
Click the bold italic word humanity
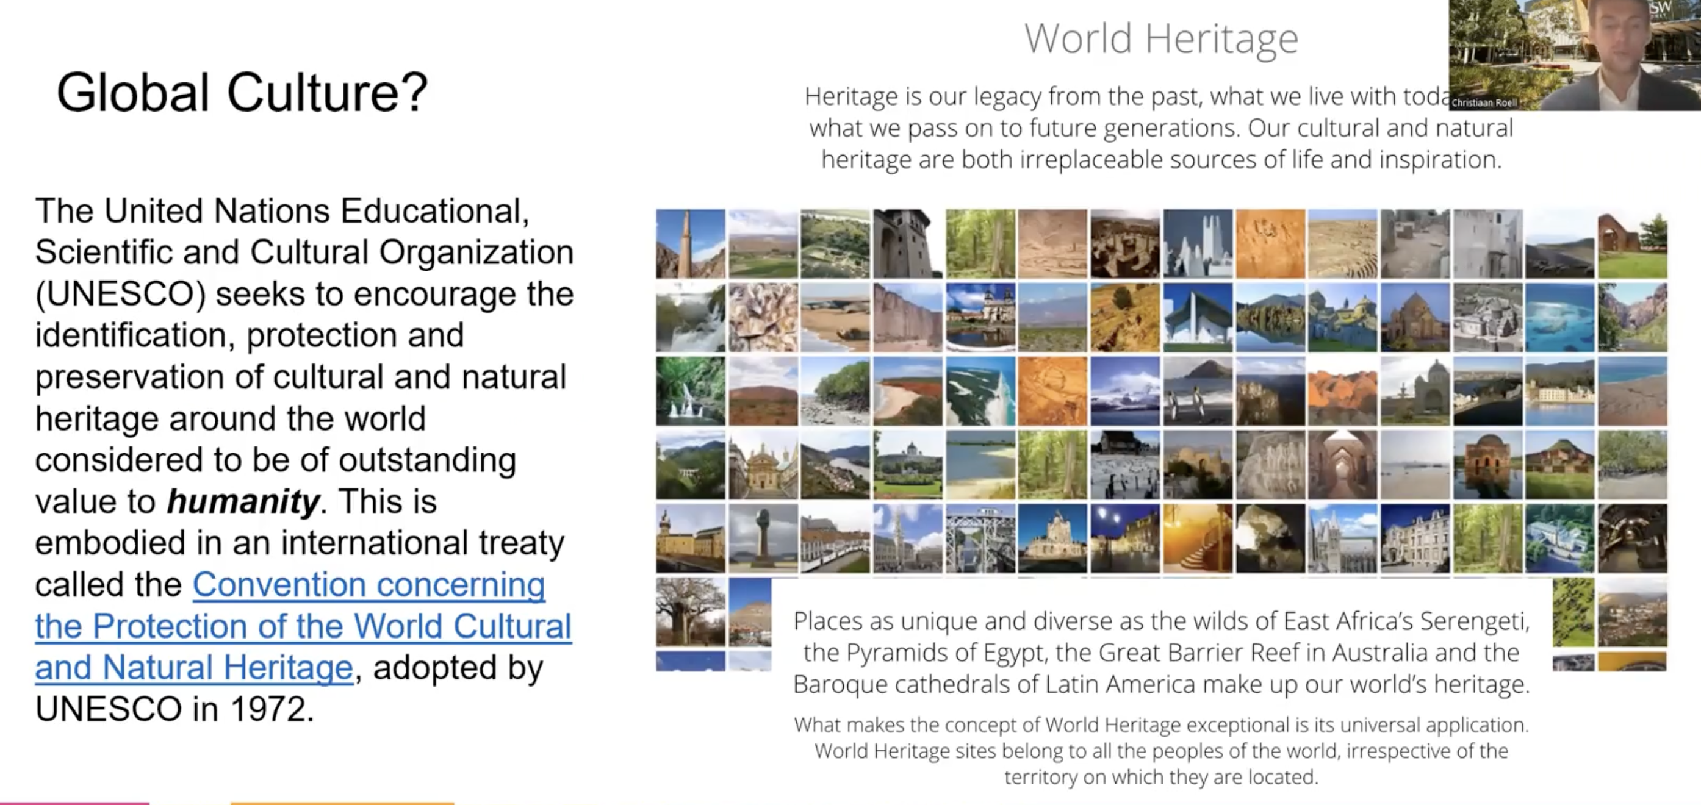click(x=243, y=501)
